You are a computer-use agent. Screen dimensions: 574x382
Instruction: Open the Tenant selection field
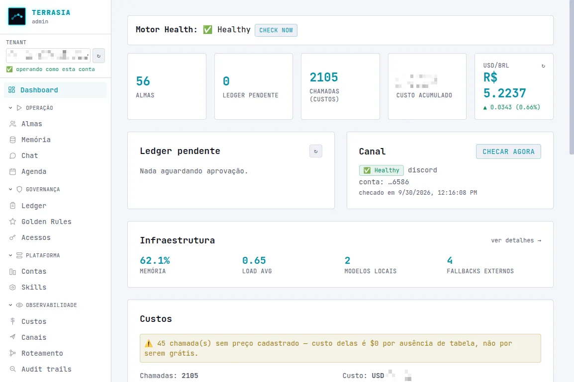[x=48, y=56]
